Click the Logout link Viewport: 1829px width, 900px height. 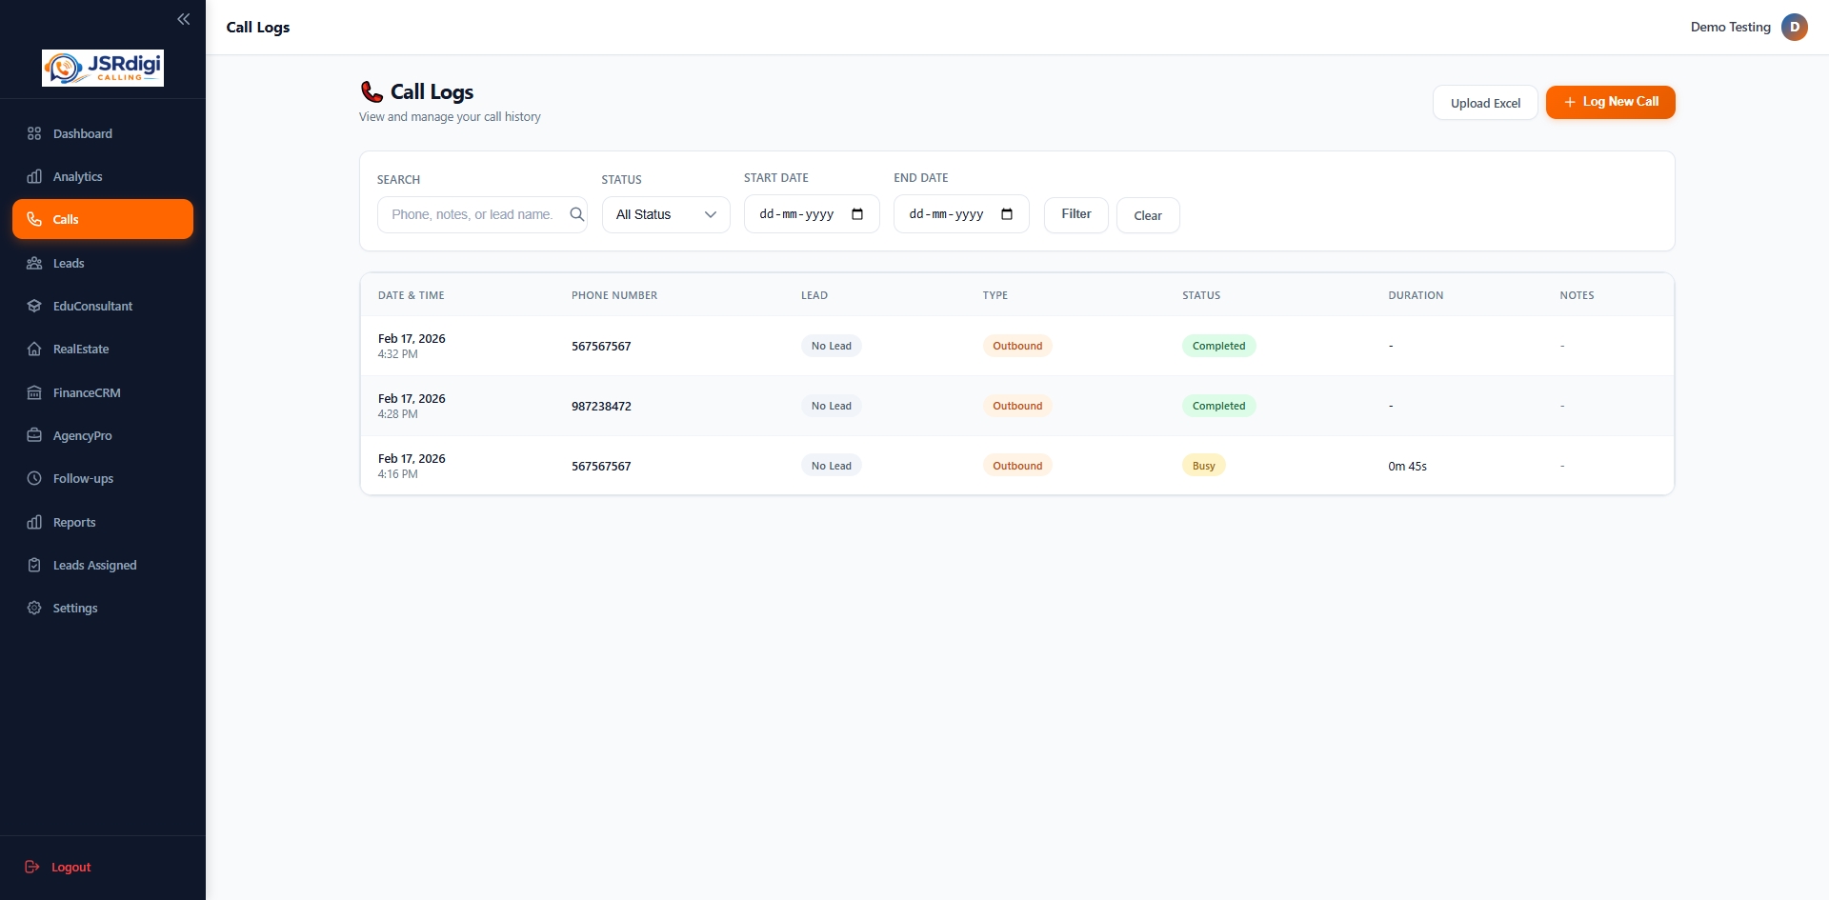click(x=71, y=867)
